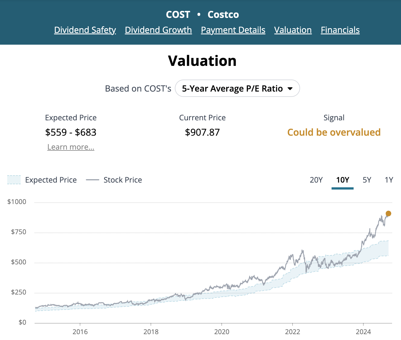Viewport: 401px width, 340px height.
Task: Open the 5-Year Average P/E Ratio dropdown
Action: point(237,88)
